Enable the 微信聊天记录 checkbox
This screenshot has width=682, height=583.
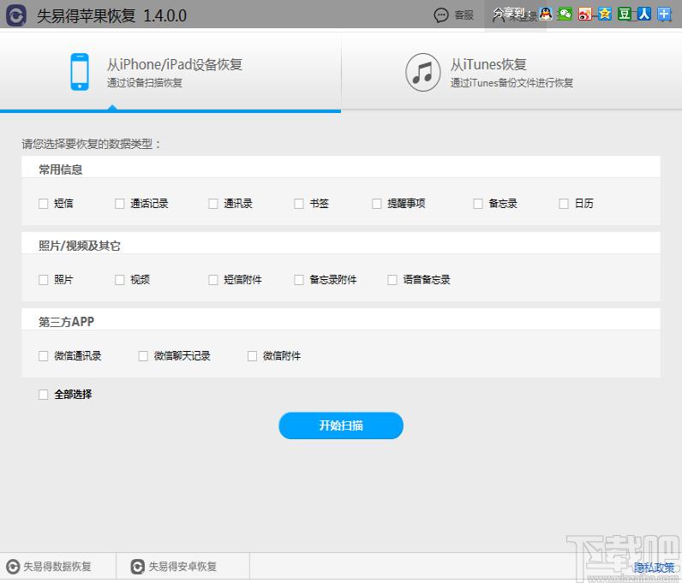point(143,356)
